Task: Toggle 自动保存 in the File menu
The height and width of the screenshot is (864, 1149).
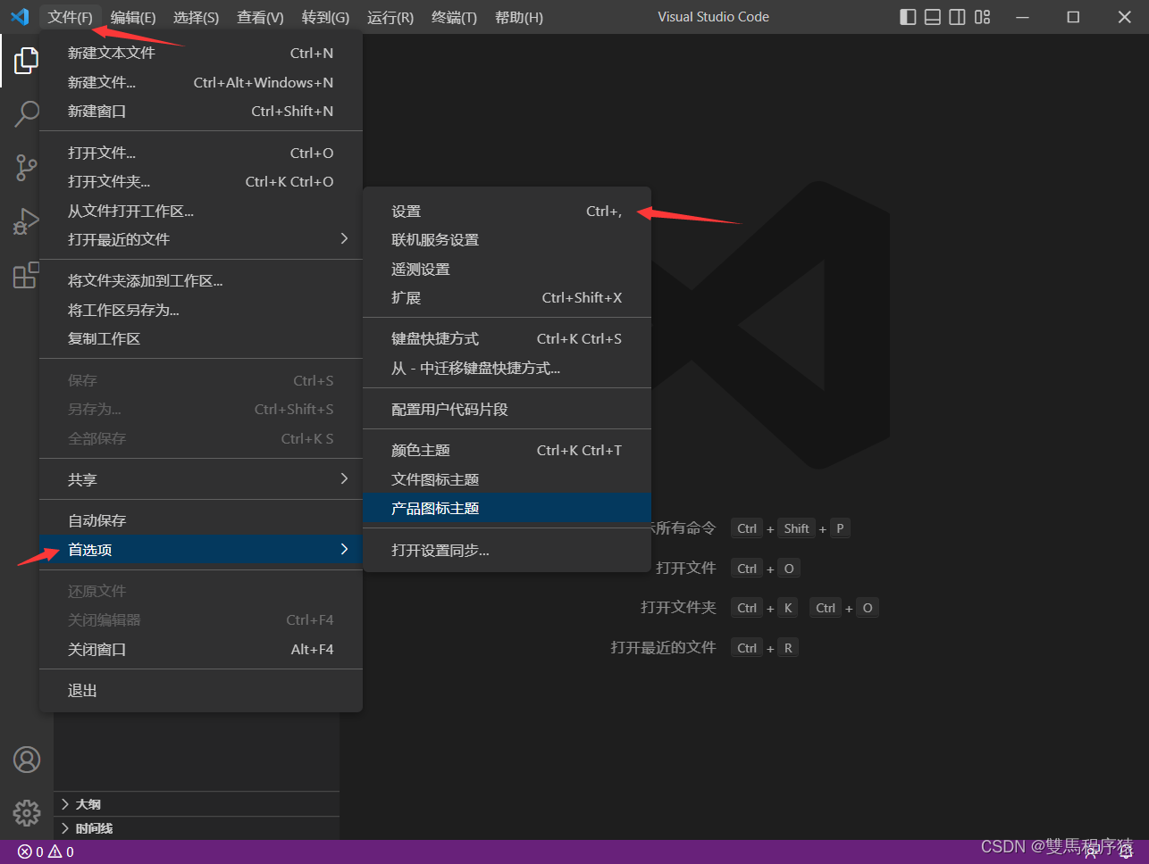Action: click(201, 520)
